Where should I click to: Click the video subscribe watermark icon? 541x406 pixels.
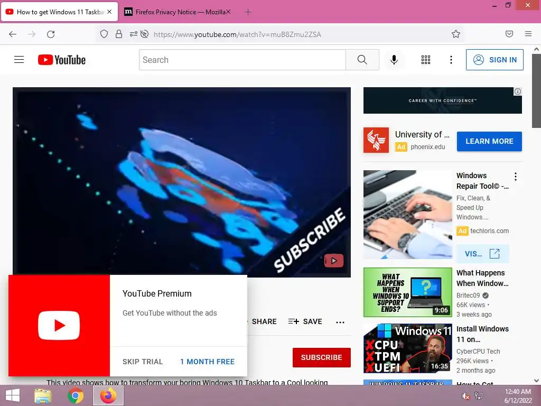334,261
